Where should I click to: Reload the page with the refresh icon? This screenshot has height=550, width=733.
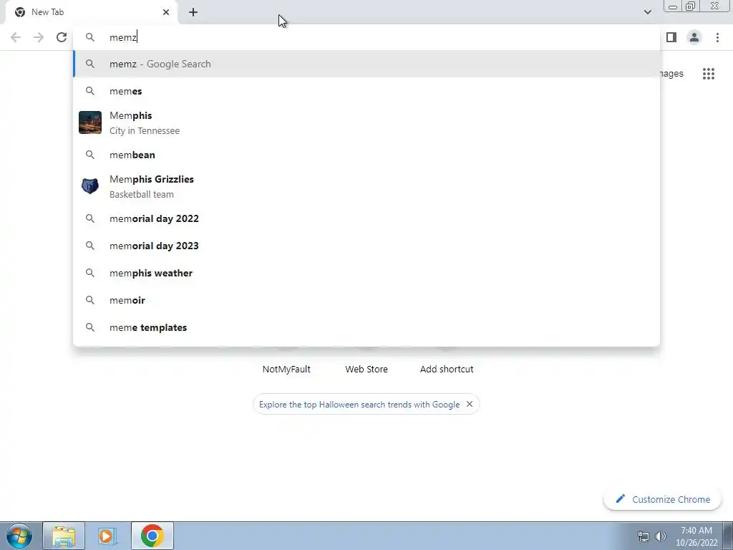[x=62, y=37]
